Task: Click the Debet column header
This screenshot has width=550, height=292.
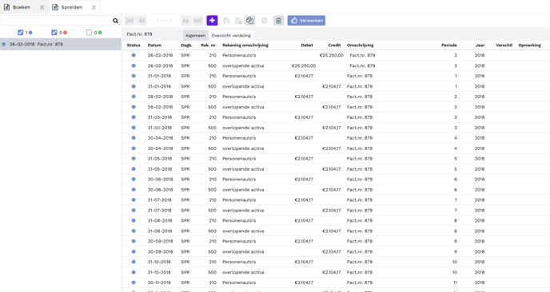Action: click(307, 45)
